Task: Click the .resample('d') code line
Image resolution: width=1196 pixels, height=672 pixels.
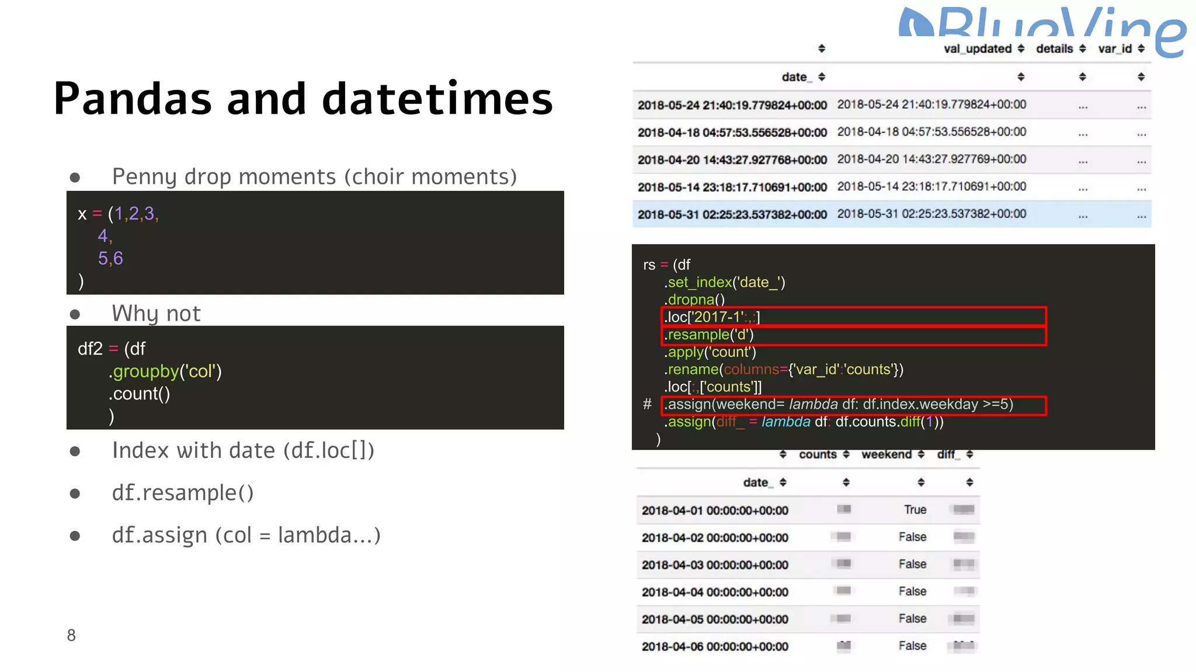Action: 709,335
